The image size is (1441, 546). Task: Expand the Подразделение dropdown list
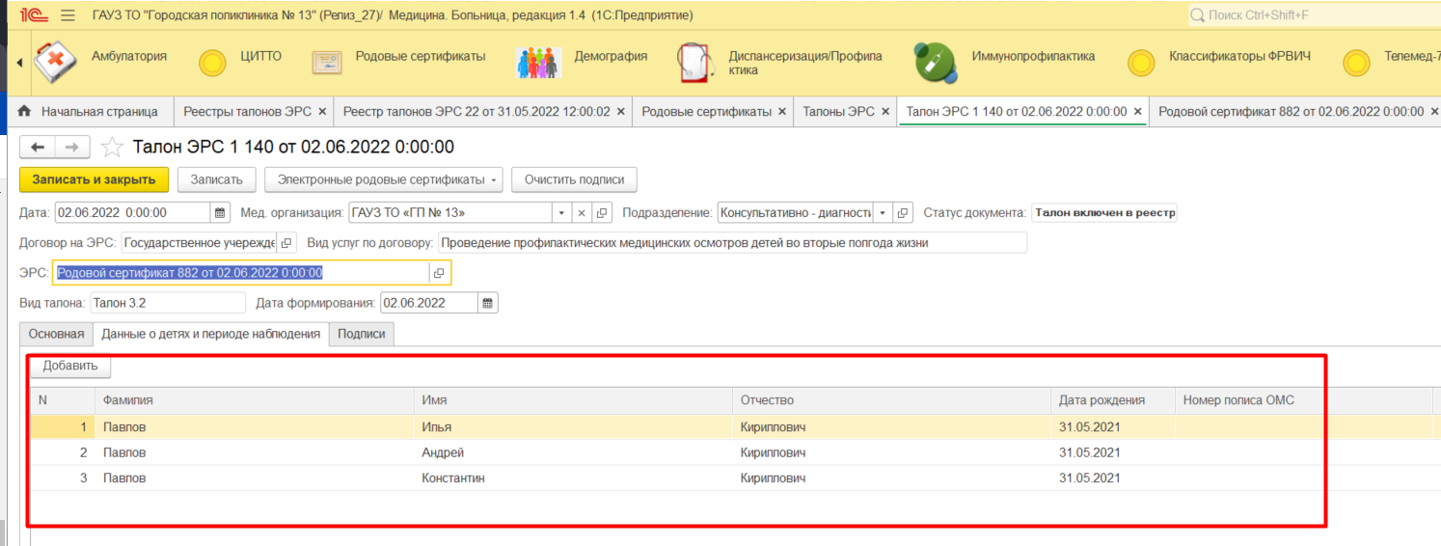coord(883,213)
